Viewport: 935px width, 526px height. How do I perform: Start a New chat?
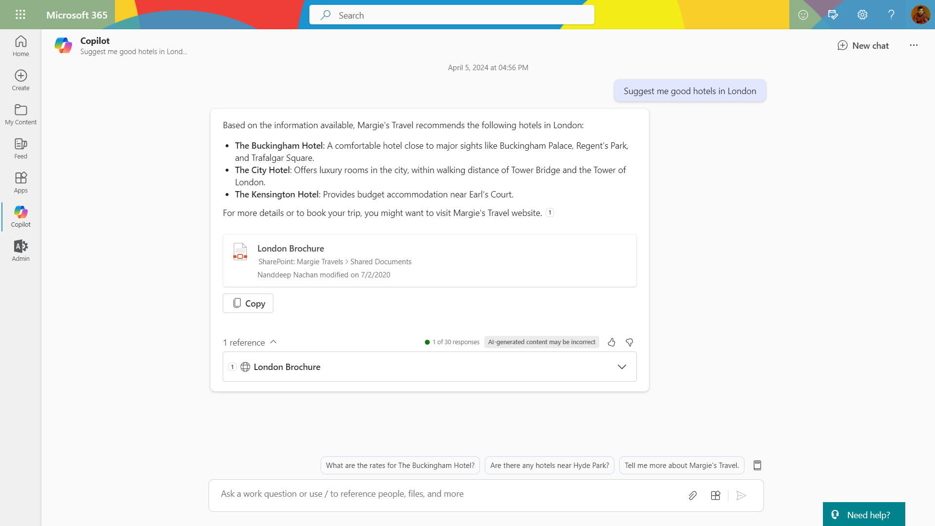click(x=863, y=45)
